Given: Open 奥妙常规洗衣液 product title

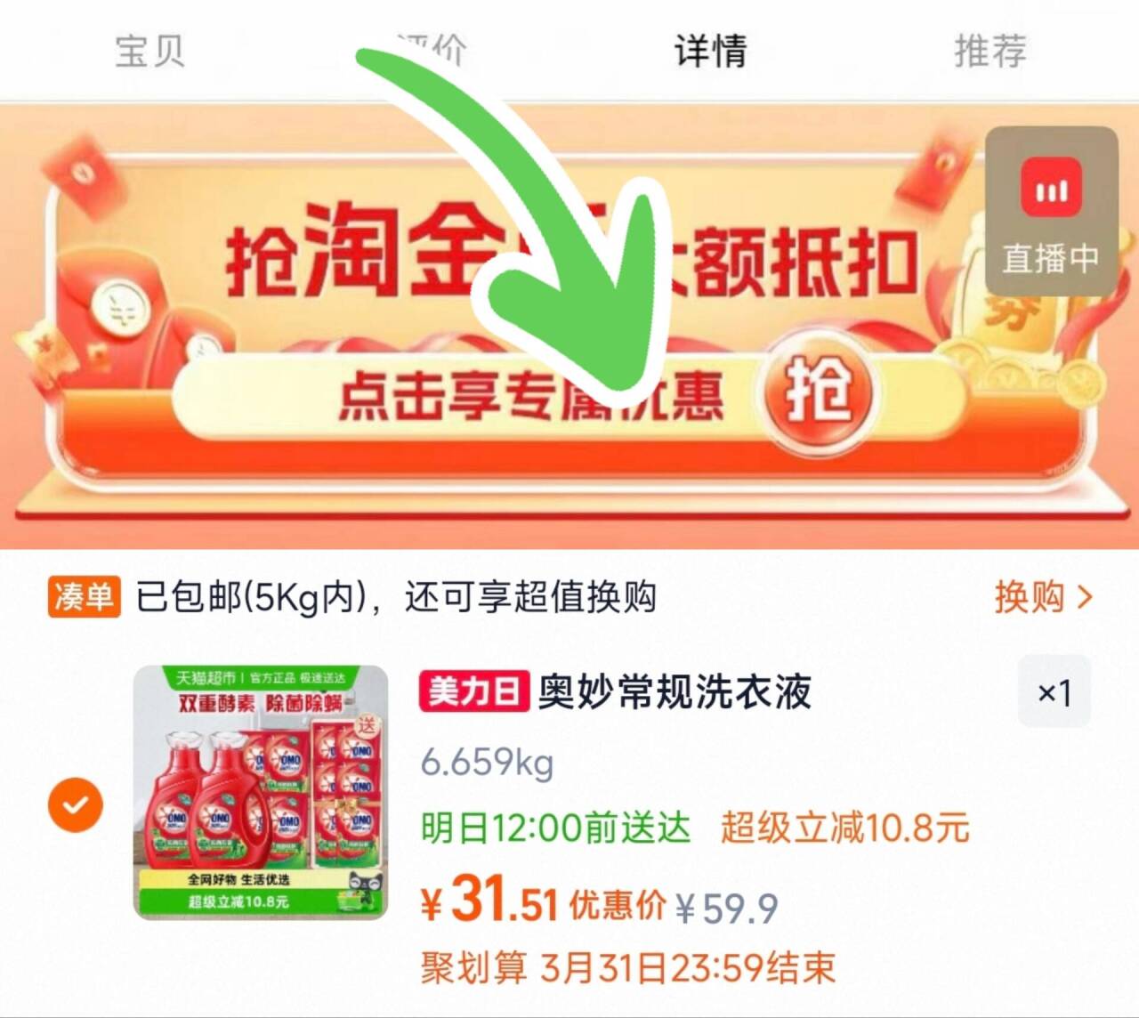Looking at the screenshot, I should coord(675,691).
